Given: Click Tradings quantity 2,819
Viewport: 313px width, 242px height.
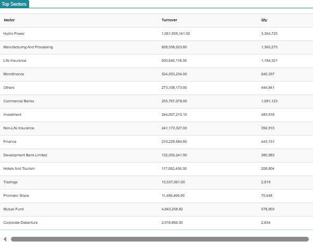Looking at the screenshot, I should pos(266,182).
